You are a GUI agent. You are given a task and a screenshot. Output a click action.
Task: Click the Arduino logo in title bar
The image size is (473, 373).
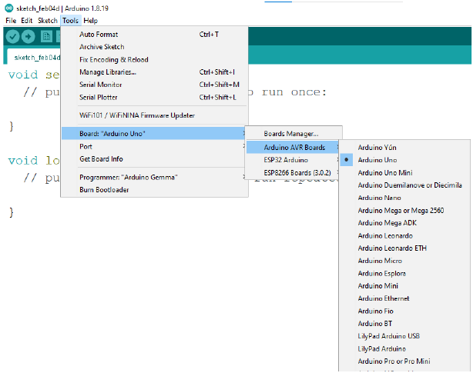coord(9,8)
